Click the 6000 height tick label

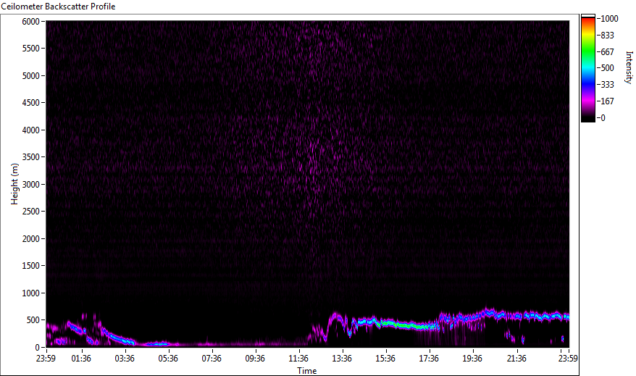(31, 22)
